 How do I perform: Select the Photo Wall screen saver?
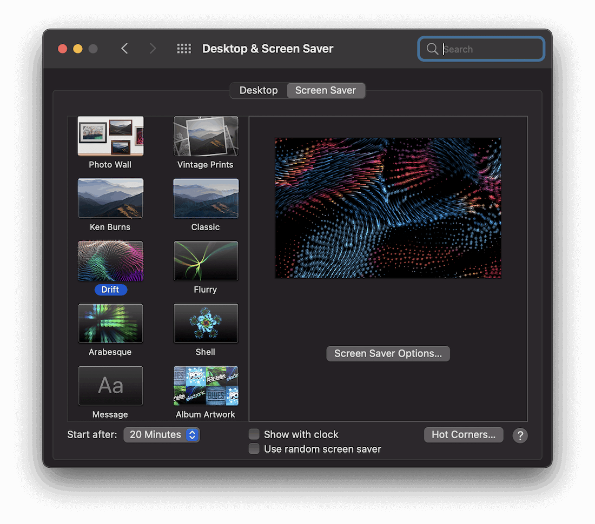[110, 136]
